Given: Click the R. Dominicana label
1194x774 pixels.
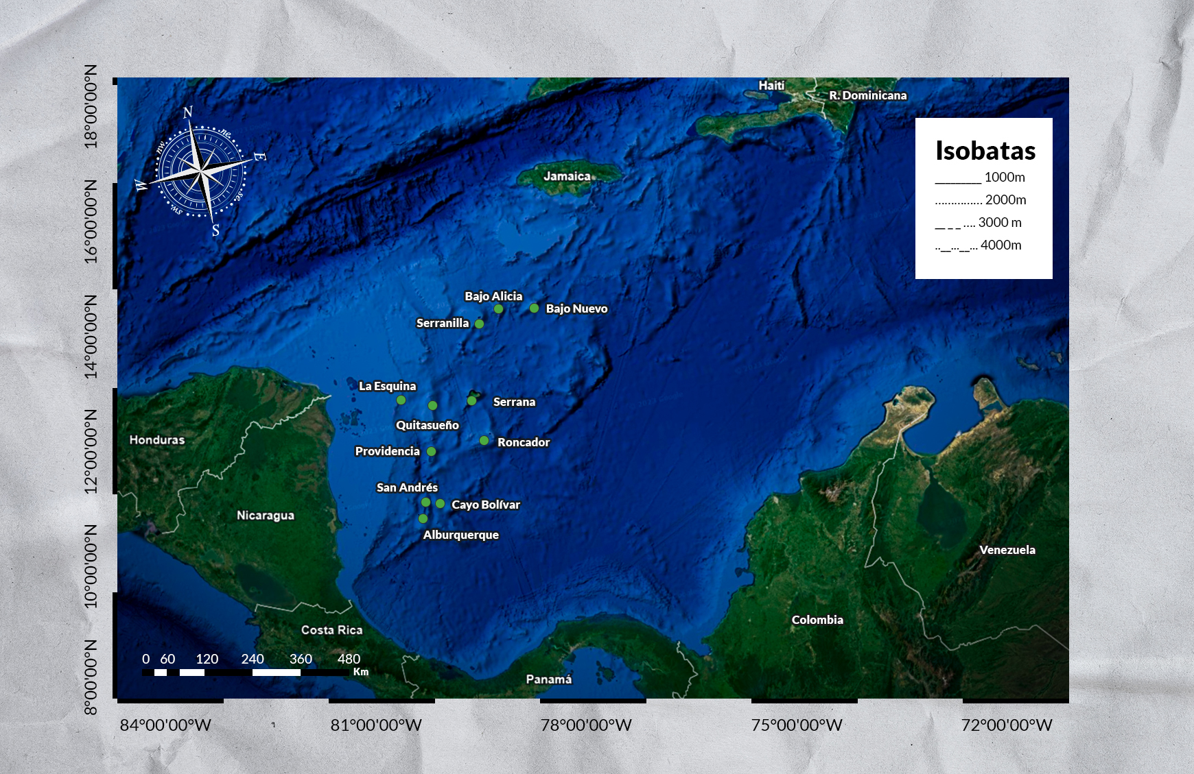Looking at the screenshot, I should [868, 95].
